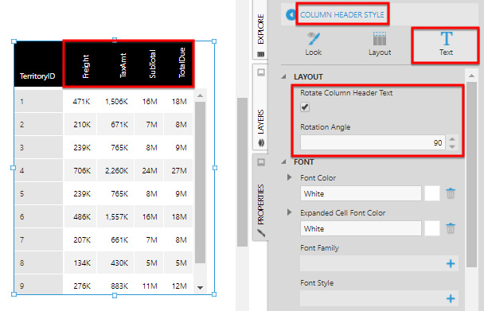
Task: Select the Text tab
Action: pyautogui.click(x=446, y=44)
